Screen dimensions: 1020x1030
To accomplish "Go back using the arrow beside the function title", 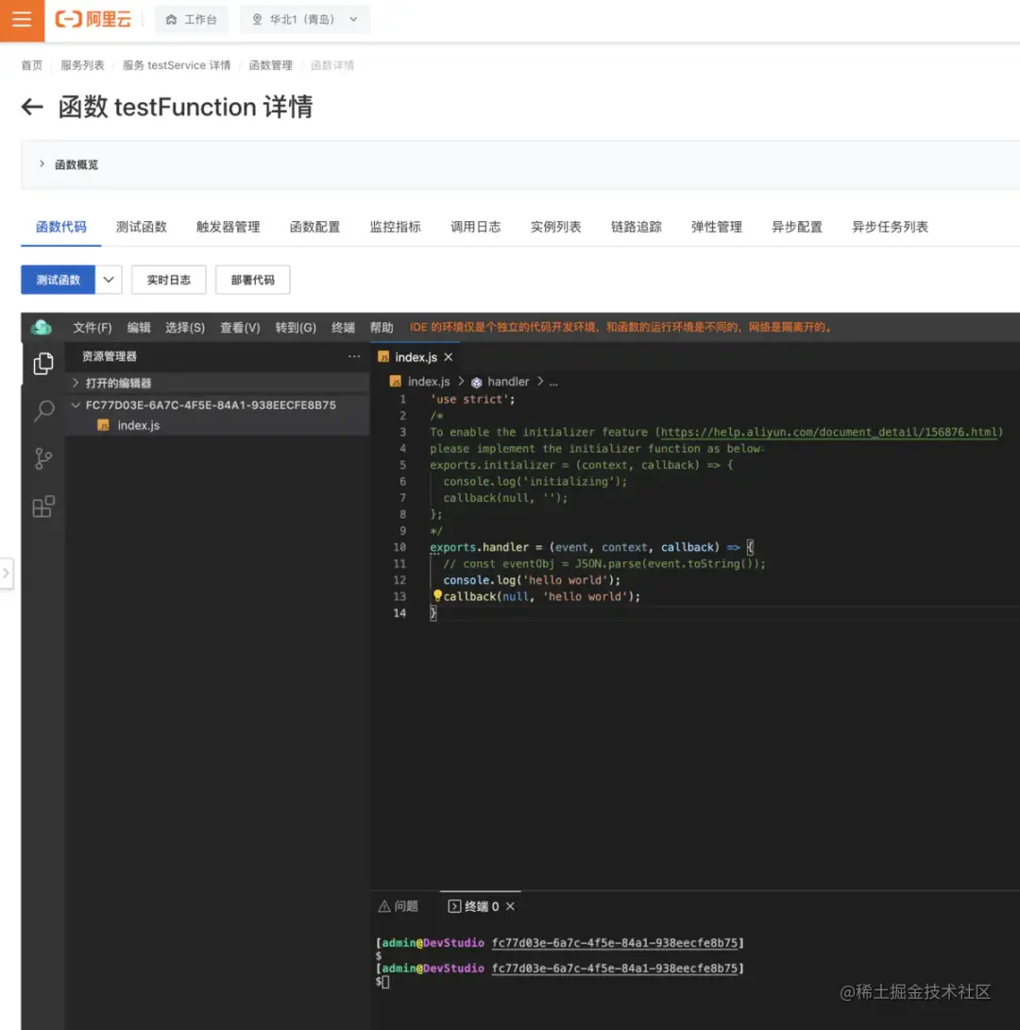I will (31, 107).
